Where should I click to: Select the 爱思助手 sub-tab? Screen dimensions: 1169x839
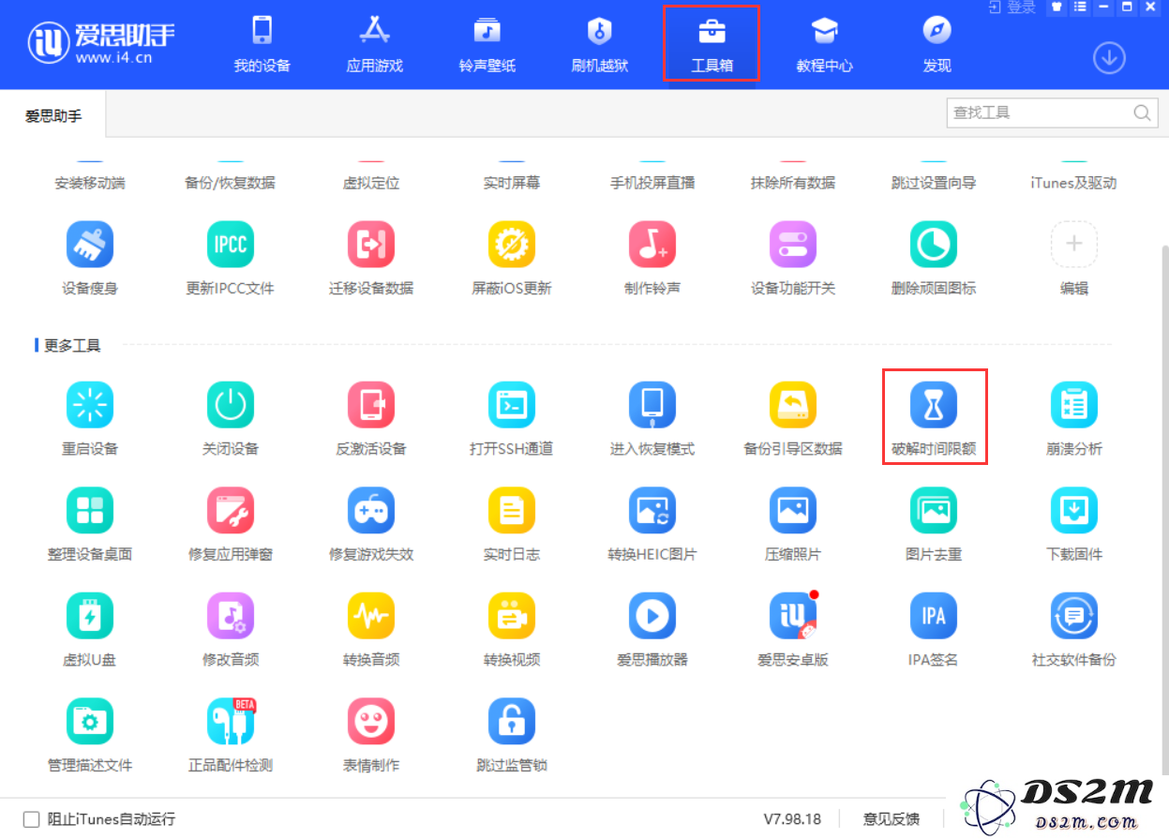53,116
